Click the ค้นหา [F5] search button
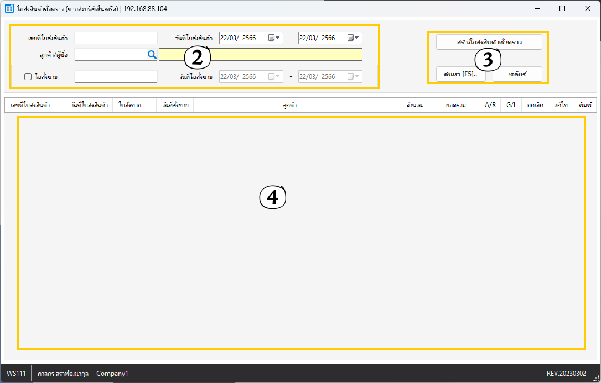The width and height of the screenshot is (601, 383). tap(460, 74)
